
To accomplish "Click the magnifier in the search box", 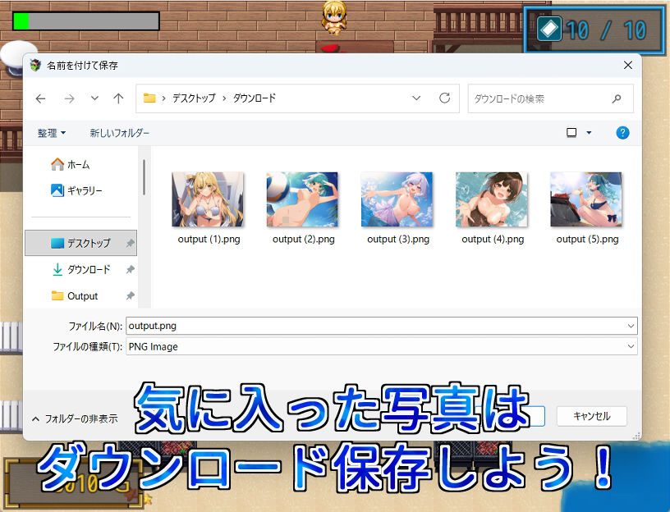I will pos(617,98).
